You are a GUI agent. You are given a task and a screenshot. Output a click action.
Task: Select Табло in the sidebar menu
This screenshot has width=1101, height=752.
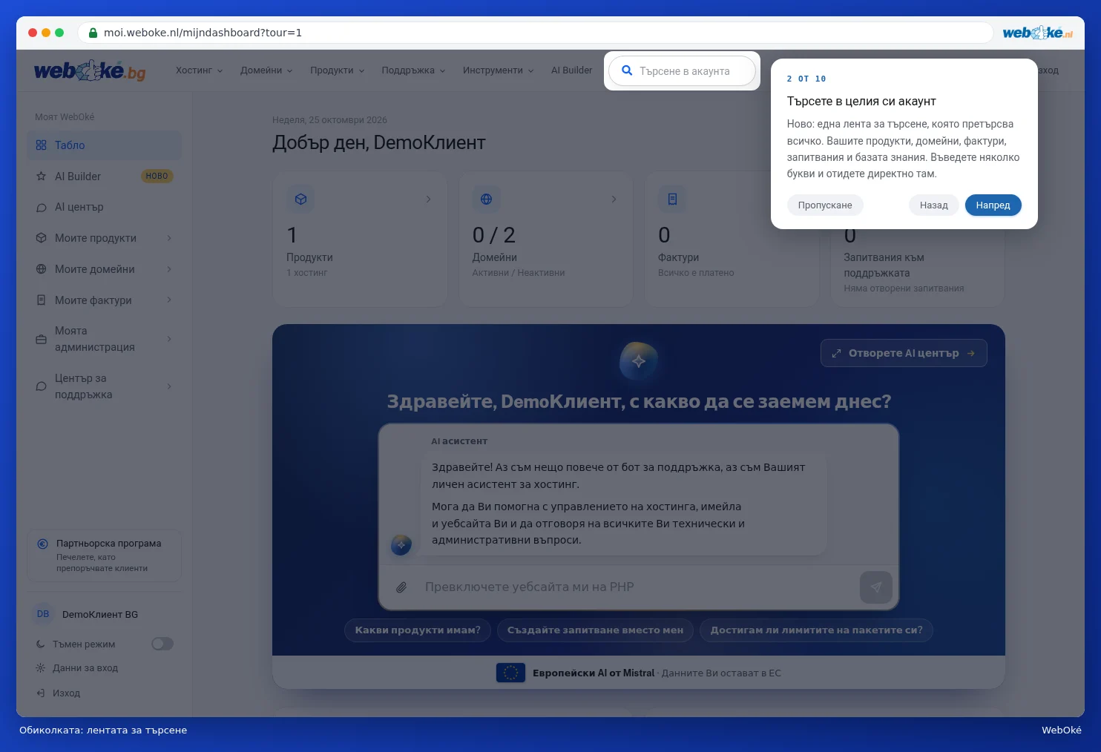click(x=104, y=145)
